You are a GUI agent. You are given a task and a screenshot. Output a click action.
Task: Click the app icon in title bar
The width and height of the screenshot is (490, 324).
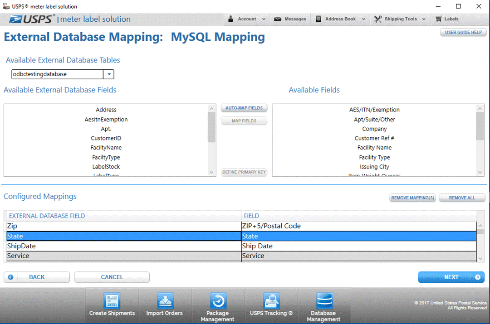click(6, 6)
